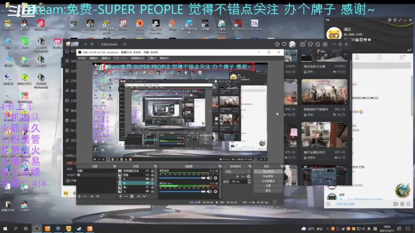Undock the audio Mixer panel via popout icon
The image size is (415, 233).
(220, 166)
